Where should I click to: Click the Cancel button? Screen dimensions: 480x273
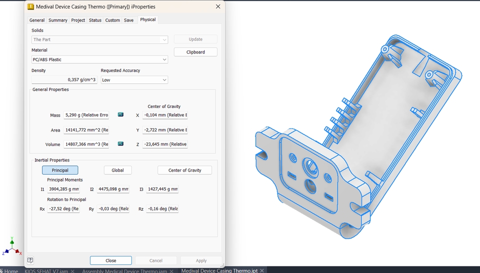point(156,260)
